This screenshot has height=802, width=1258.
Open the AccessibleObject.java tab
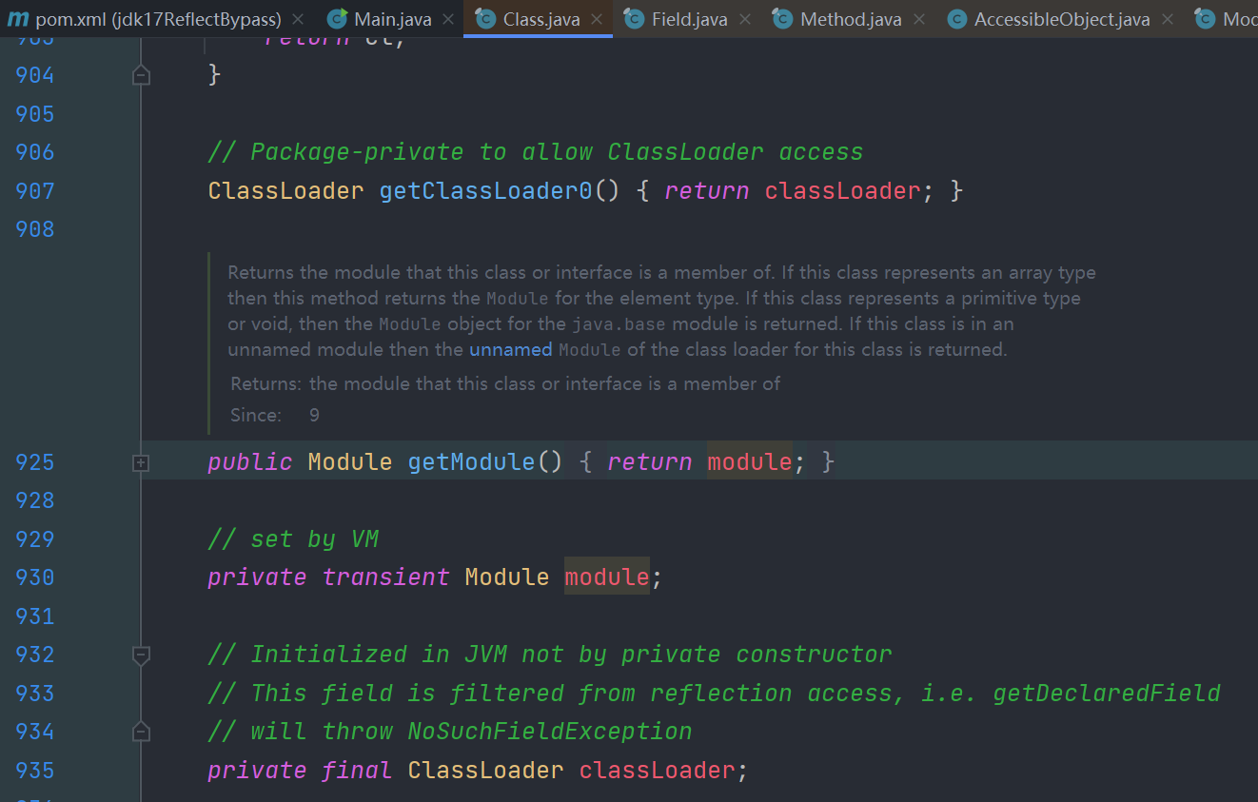pyautogui.click(x=1062, y=19)
